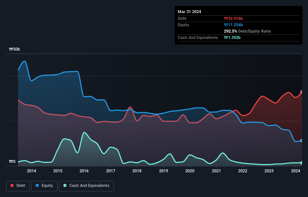Click the 292.5% Debt/Equity Ratio text
308x197 pixels.
pos(247,31)
